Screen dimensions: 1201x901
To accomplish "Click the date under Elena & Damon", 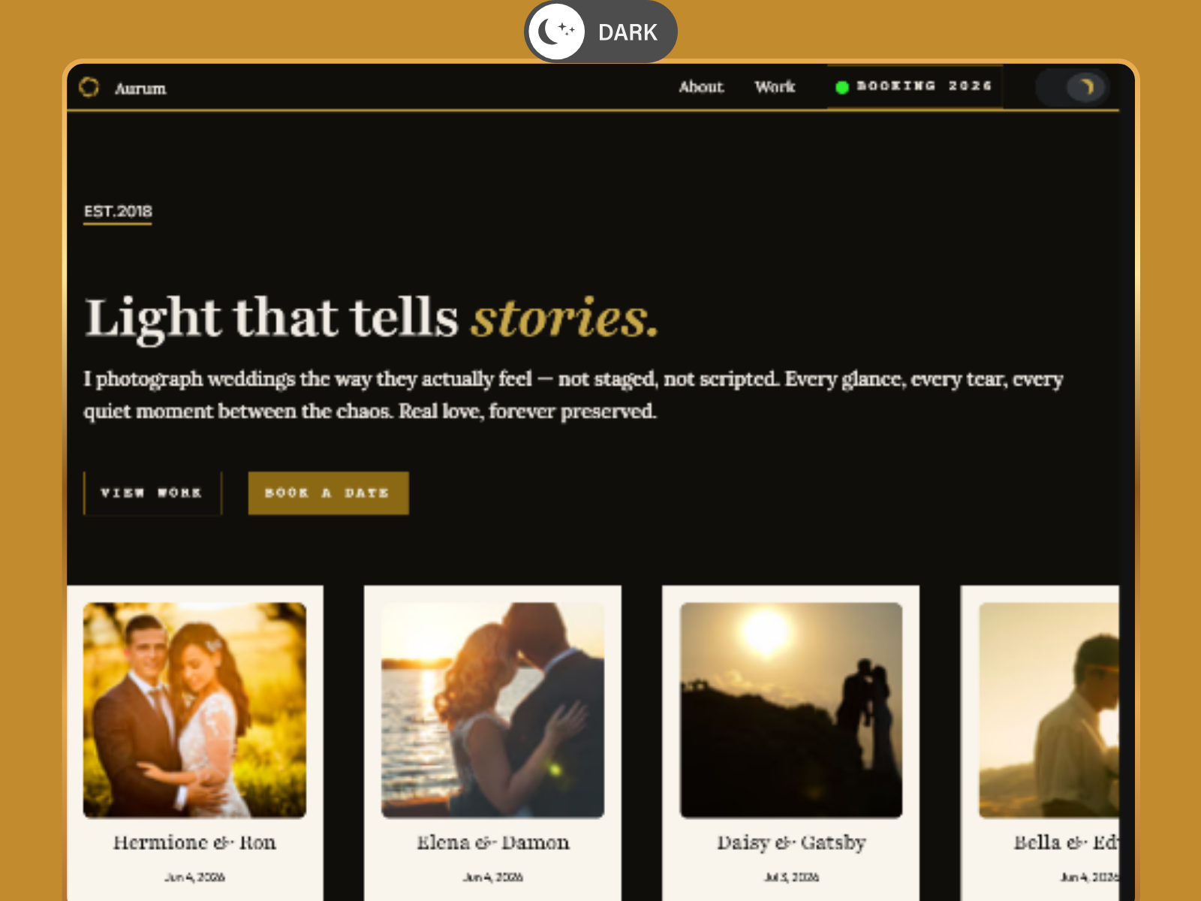I will click(493, 877).
